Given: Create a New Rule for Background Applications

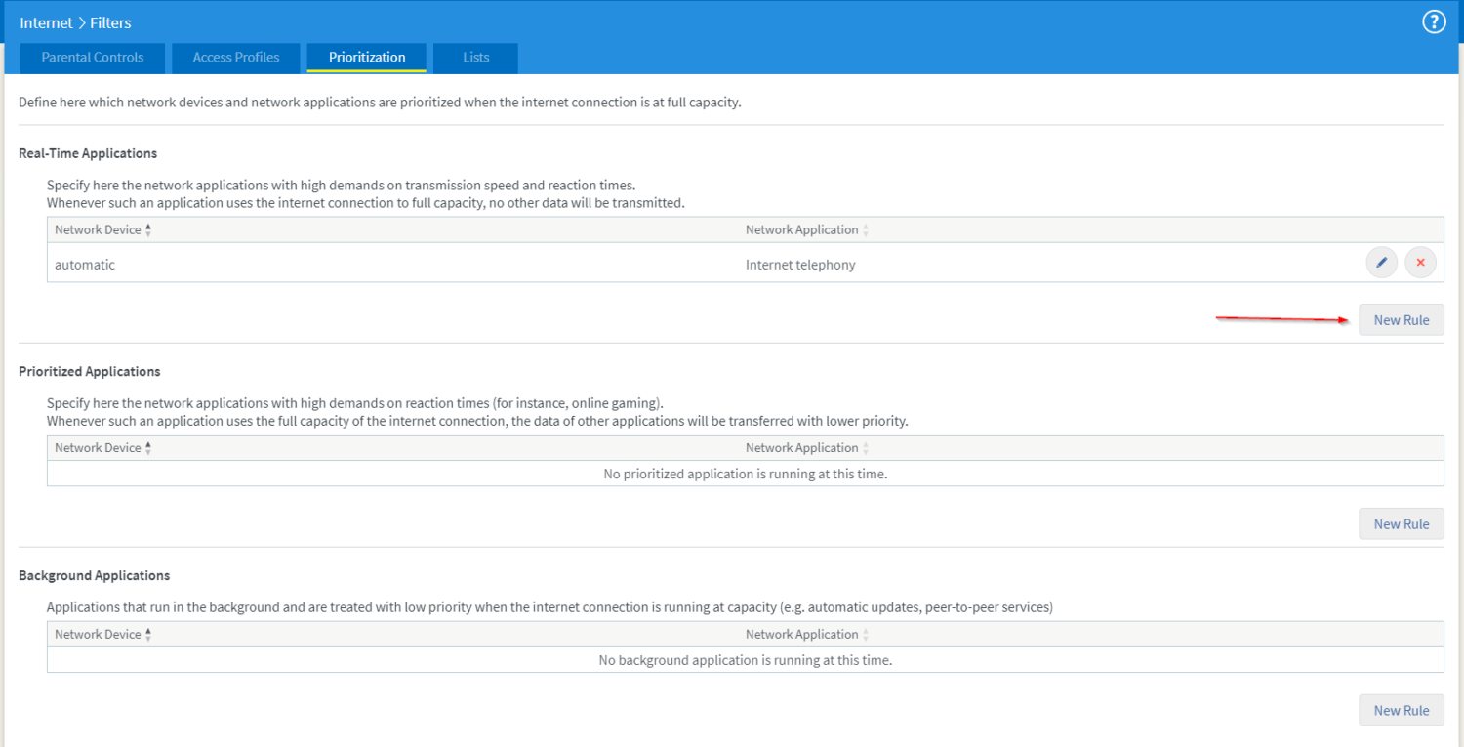Looking at the screenshot, I should point(1401,710).
